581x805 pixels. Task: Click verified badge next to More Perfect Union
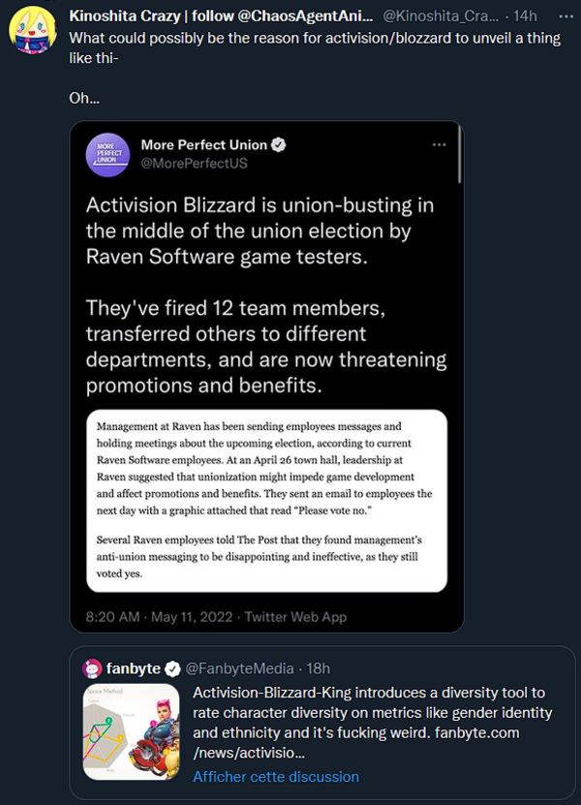coord(278,145)
